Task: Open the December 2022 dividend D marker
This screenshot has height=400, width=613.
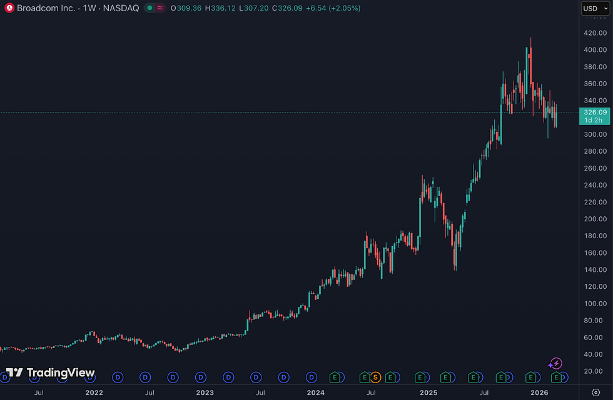Action: (201, 377)
